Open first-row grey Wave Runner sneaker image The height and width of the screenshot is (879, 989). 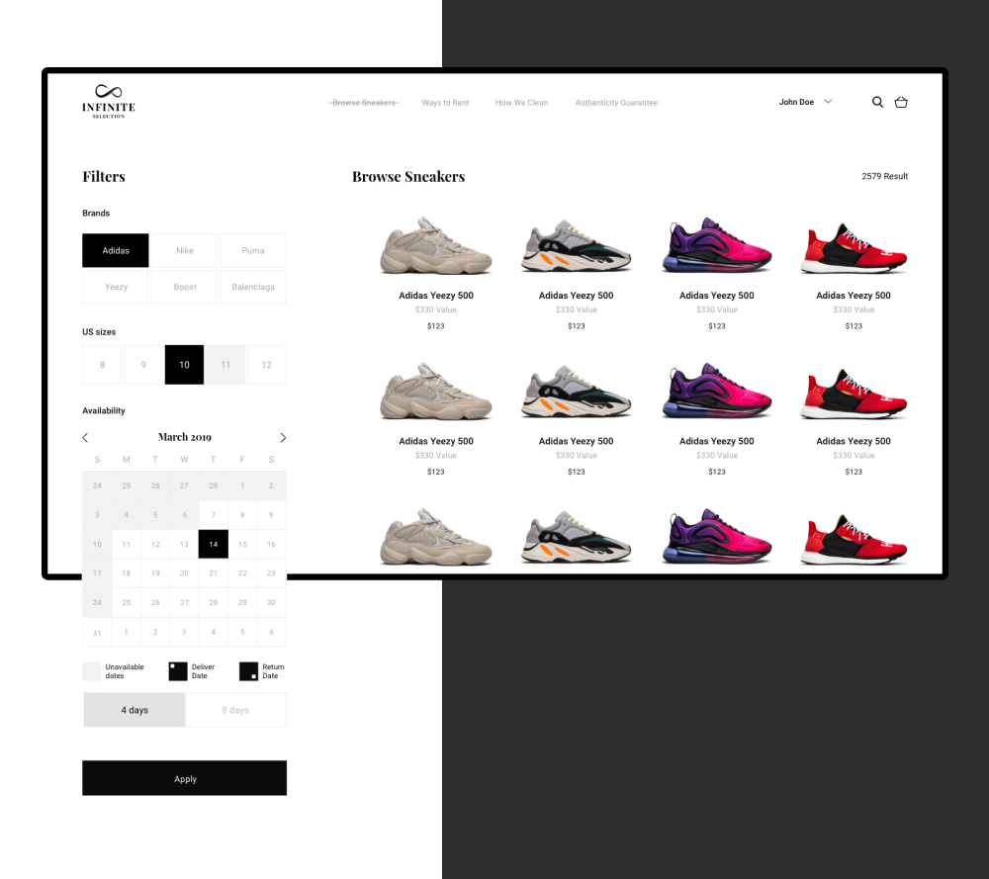[576, 246]
